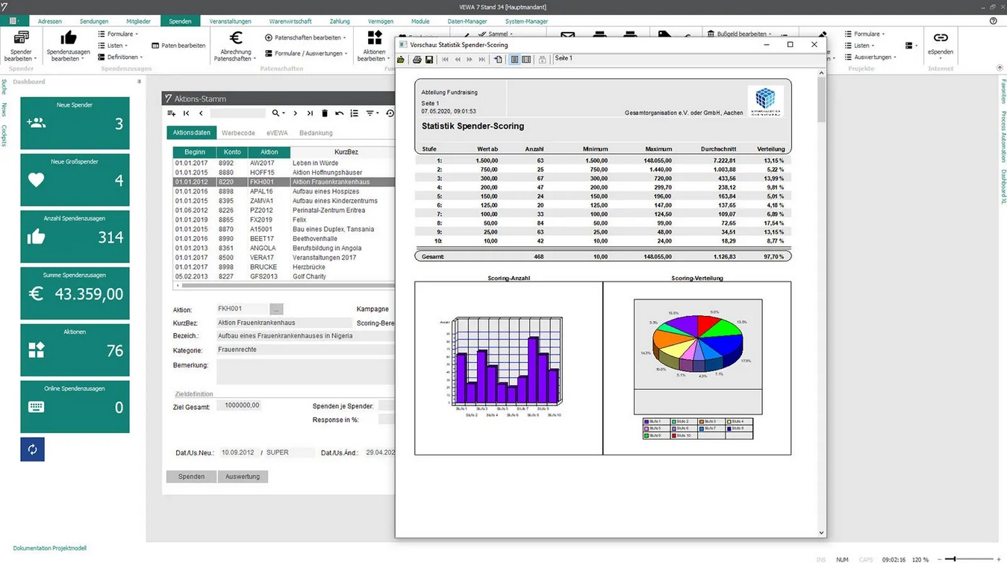
Task: Go to next record in Aktions-Stamm
Action: (x=296, y=113)
